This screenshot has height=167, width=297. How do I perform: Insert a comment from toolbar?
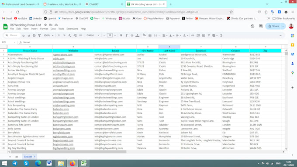pyautogui.click(x=198, y=35)
